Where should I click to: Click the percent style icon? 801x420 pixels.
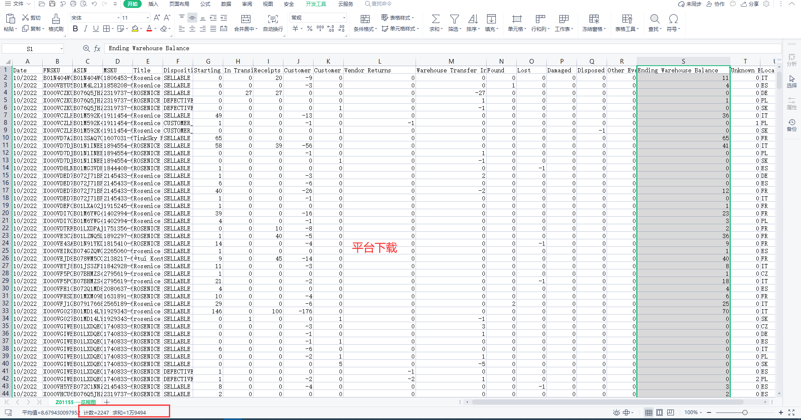(x=309, y=28)
